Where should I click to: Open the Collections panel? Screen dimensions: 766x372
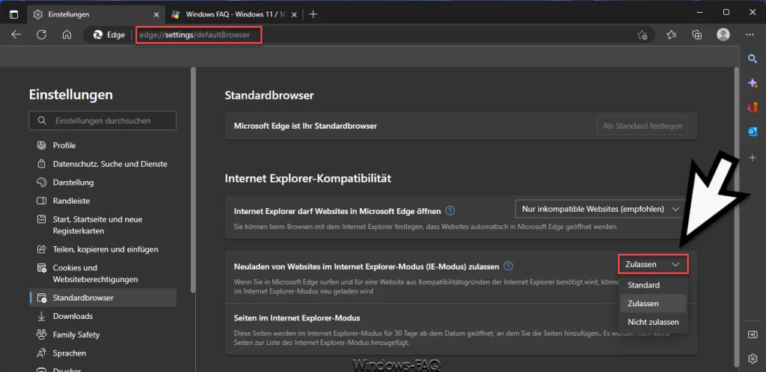click(x=697, y=34)
